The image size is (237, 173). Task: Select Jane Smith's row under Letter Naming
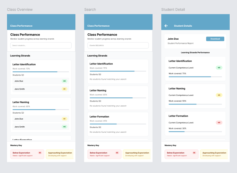click(41, 127)
